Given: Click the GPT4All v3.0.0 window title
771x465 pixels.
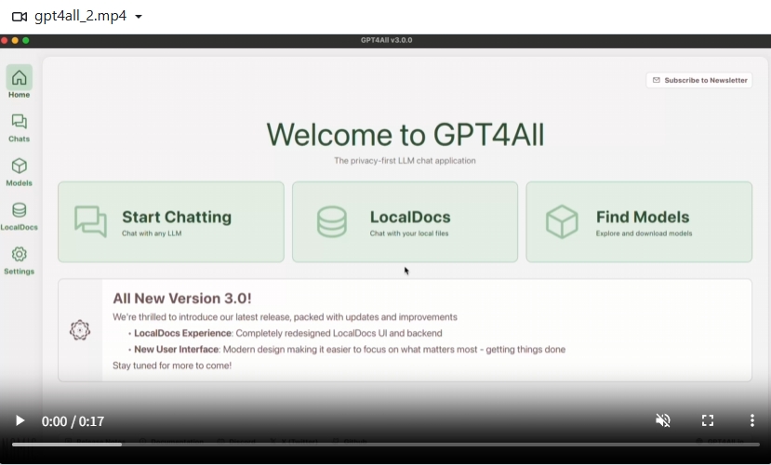Looking at the screenshot, I should [x=387, y=40].
